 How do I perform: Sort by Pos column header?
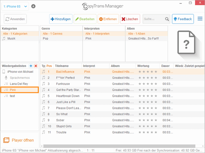click(49, 66)
